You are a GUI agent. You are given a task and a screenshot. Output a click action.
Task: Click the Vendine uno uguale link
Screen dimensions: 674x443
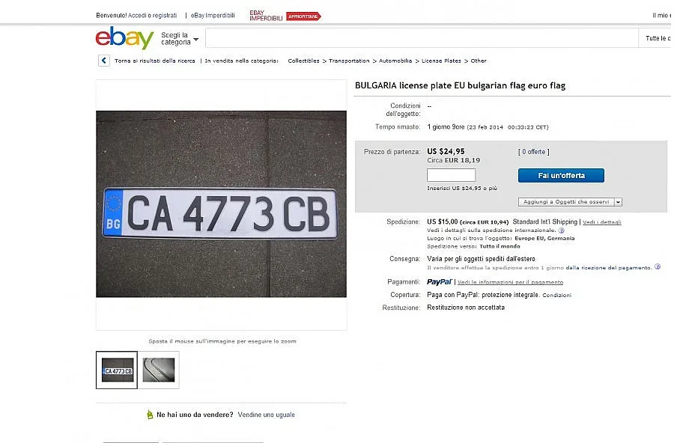[x=266, y=415]
